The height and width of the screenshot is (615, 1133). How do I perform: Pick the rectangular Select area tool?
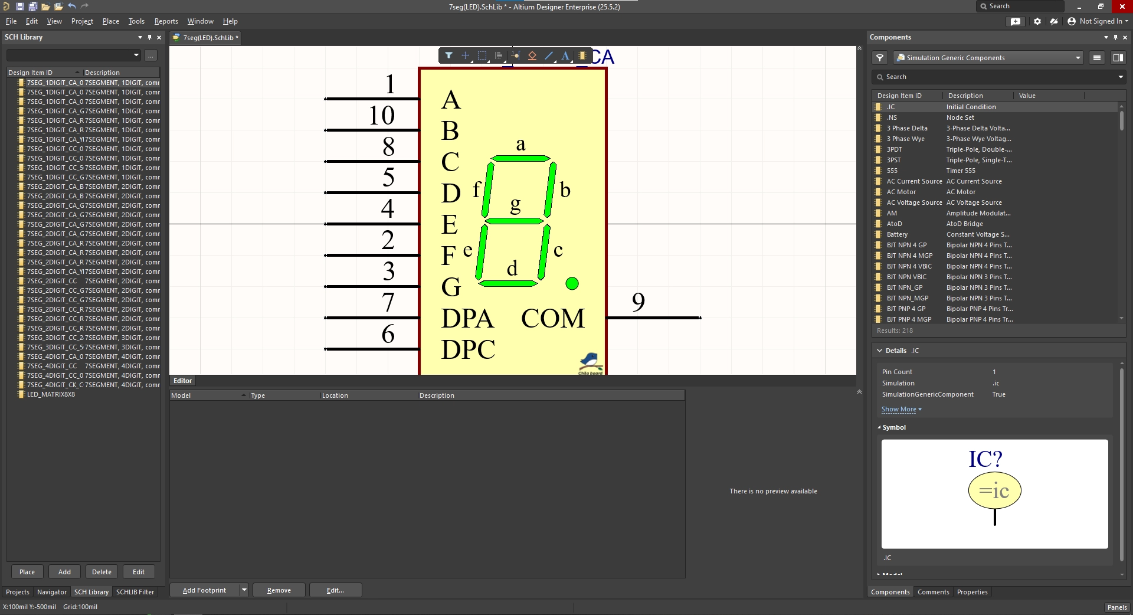(482, 55)
